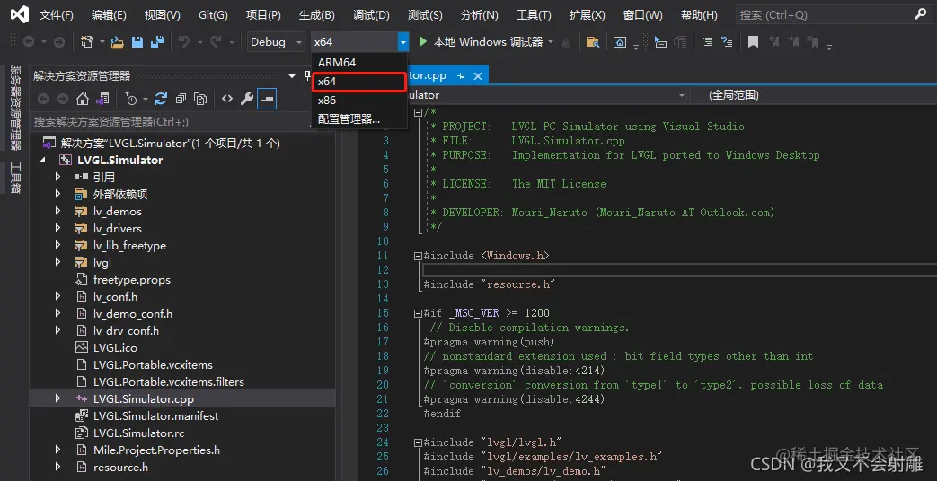Click the Visual Studio logo icon
937x481 pixels.
tap(19, 14)
